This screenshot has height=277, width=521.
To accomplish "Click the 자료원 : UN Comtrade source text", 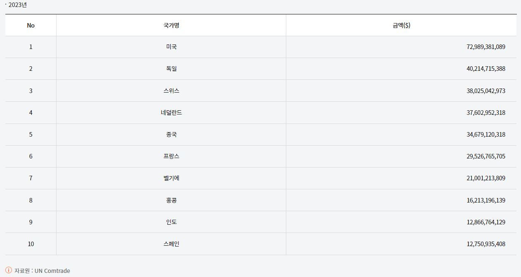I will tap(42, 271).
